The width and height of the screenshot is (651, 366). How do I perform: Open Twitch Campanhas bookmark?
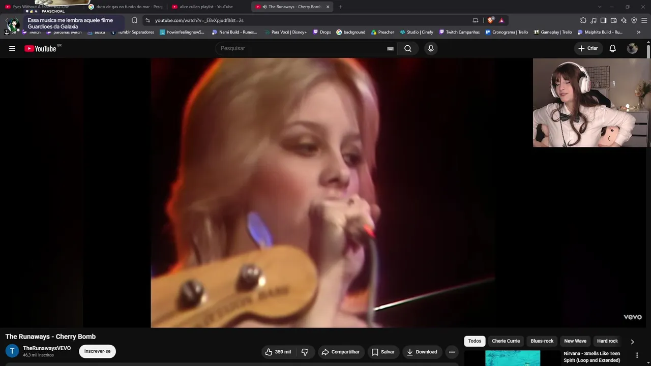459,32
